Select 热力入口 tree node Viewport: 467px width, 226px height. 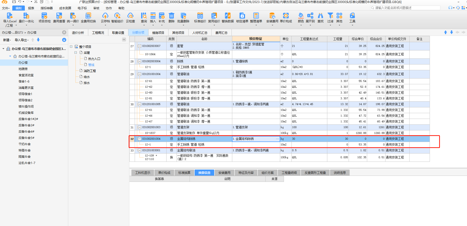(94, 59)
